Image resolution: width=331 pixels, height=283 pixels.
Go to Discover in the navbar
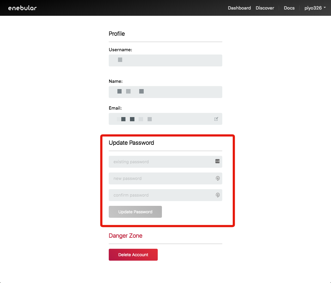click(265, 8)
